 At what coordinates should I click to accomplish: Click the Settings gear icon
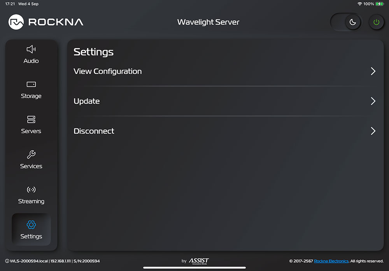point(31,224)
